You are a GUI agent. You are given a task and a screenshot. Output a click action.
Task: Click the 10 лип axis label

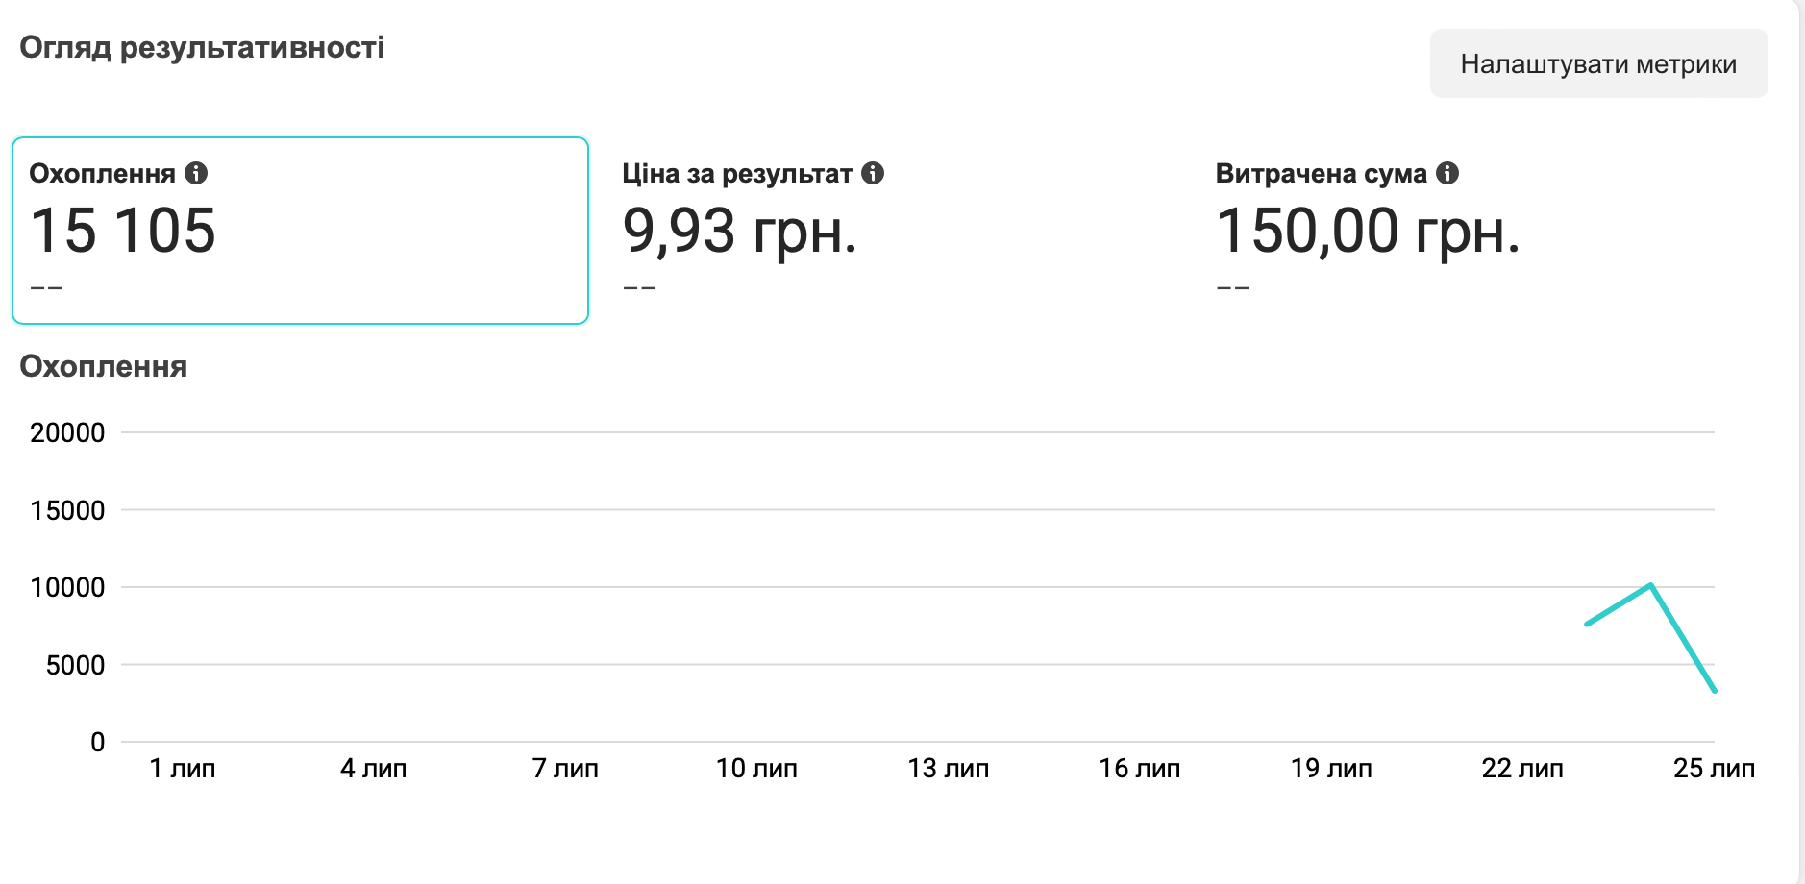point(756,769)
